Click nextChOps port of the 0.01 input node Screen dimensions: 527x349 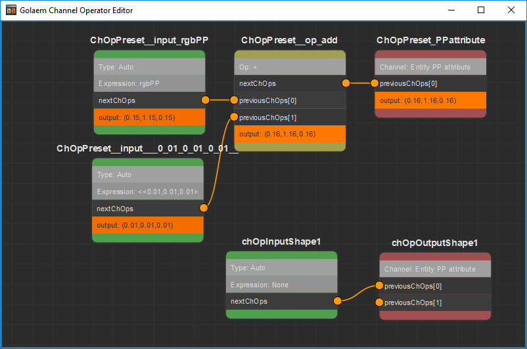203,208
